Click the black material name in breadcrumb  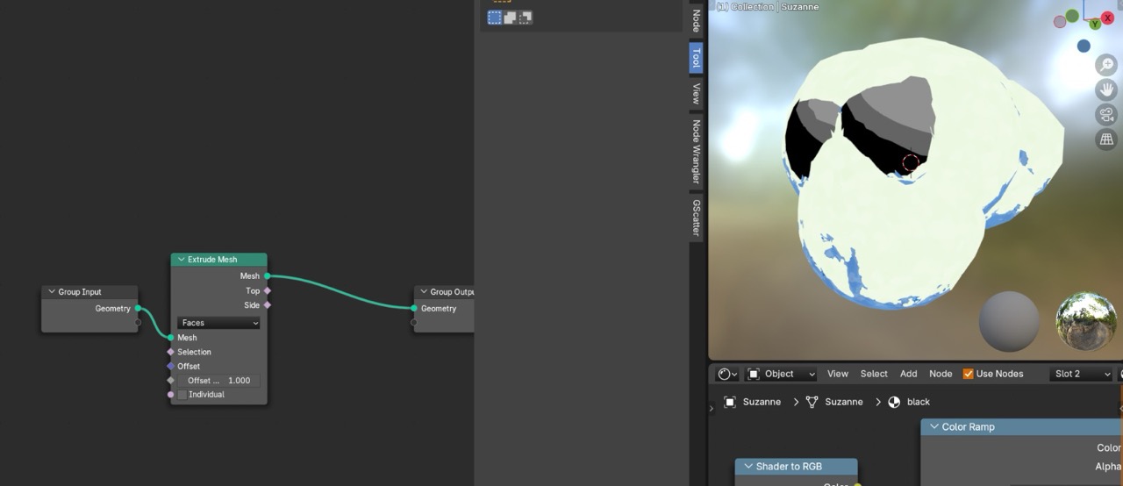click(x=919, y=402)
